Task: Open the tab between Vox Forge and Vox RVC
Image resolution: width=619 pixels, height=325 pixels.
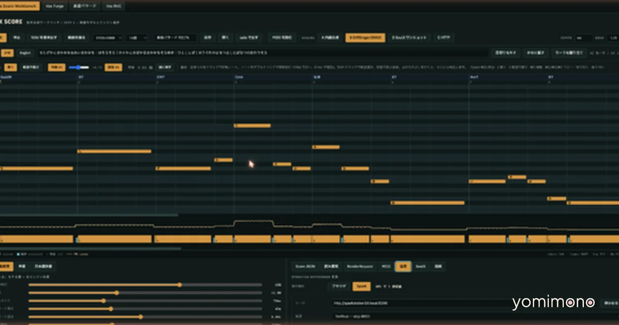Action: [x=84, y=6]
